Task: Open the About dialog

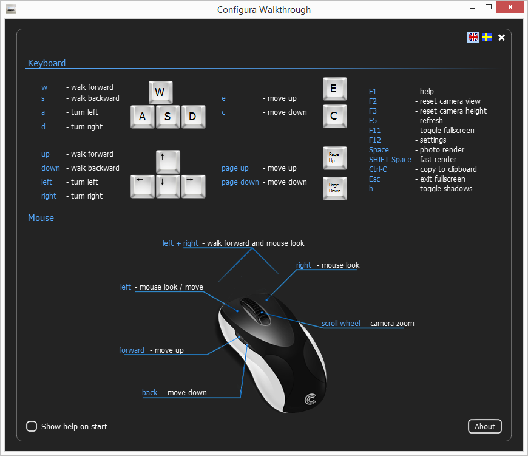Action: pos(484,426)
